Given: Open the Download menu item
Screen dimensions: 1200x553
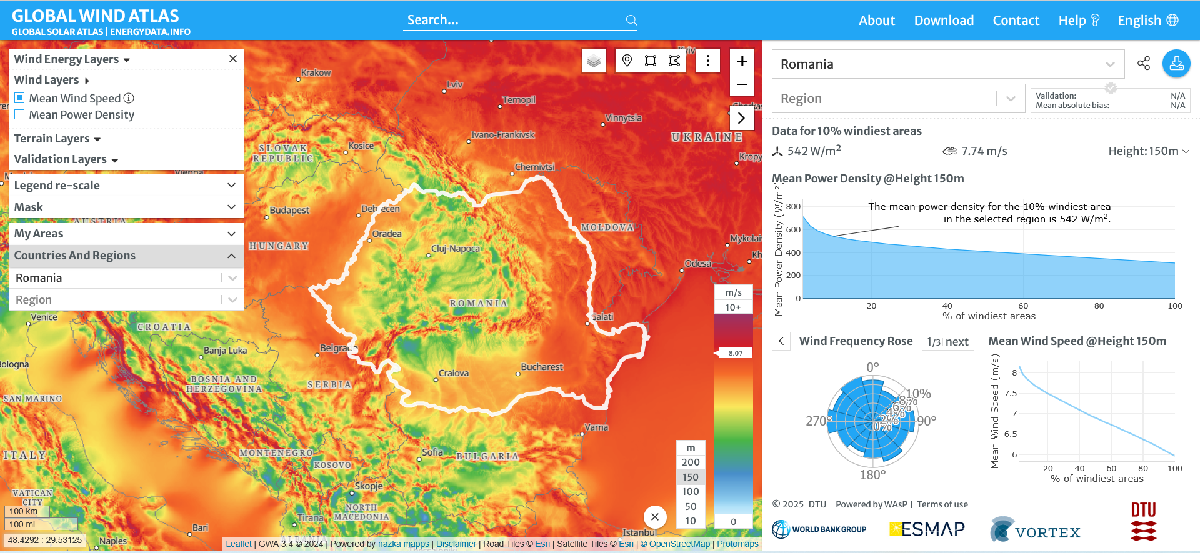Looking at the screenshot, I should pos(943,21).
